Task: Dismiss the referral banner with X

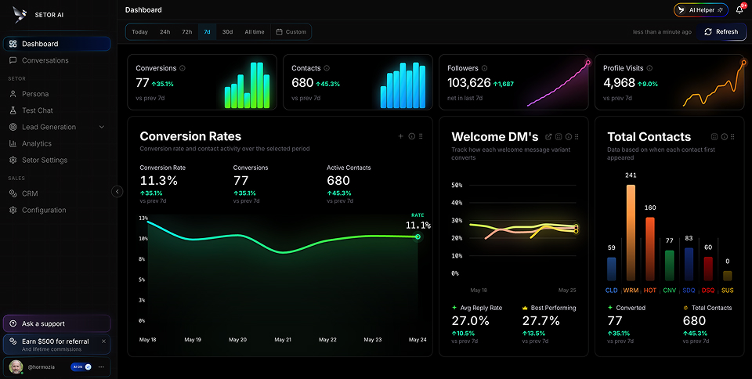Action: pyautogui.click(x=103, y=341)
